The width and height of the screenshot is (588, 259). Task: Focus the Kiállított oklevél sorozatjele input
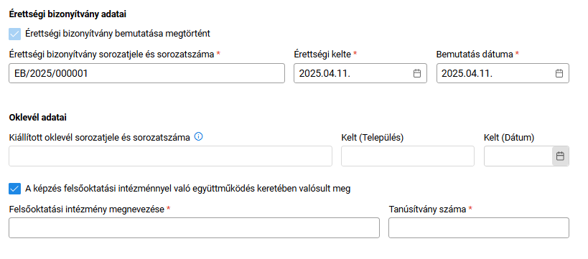pyautogui.click(x=170, y=156)
